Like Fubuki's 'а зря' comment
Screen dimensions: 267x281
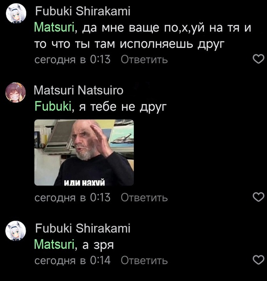(x=259, y=260)
